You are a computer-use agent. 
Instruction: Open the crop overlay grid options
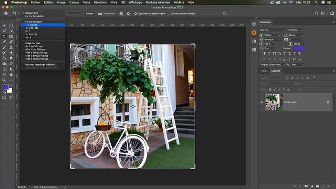click(121, 14)
